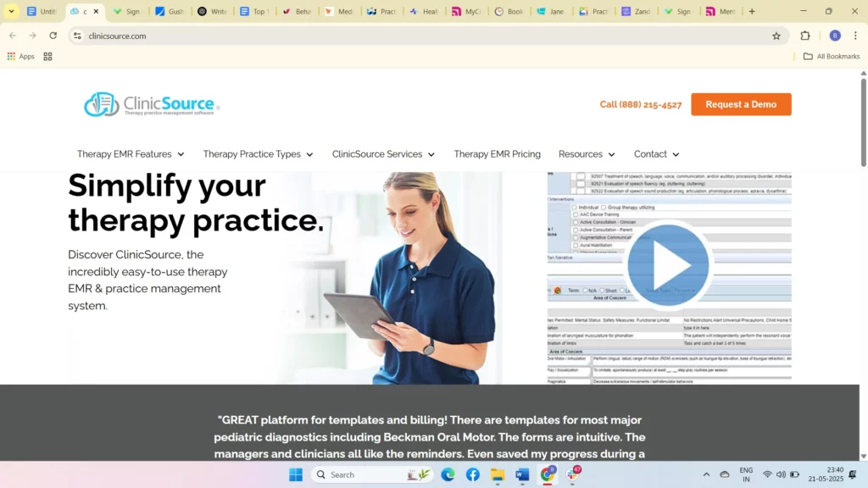Open the All Bookmarks panel
The image size is (868, 488).
click(832, 56)
